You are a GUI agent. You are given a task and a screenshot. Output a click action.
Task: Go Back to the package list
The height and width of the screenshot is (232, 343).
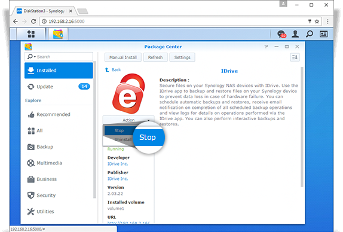pyautogui.click(x=113, y=69)
